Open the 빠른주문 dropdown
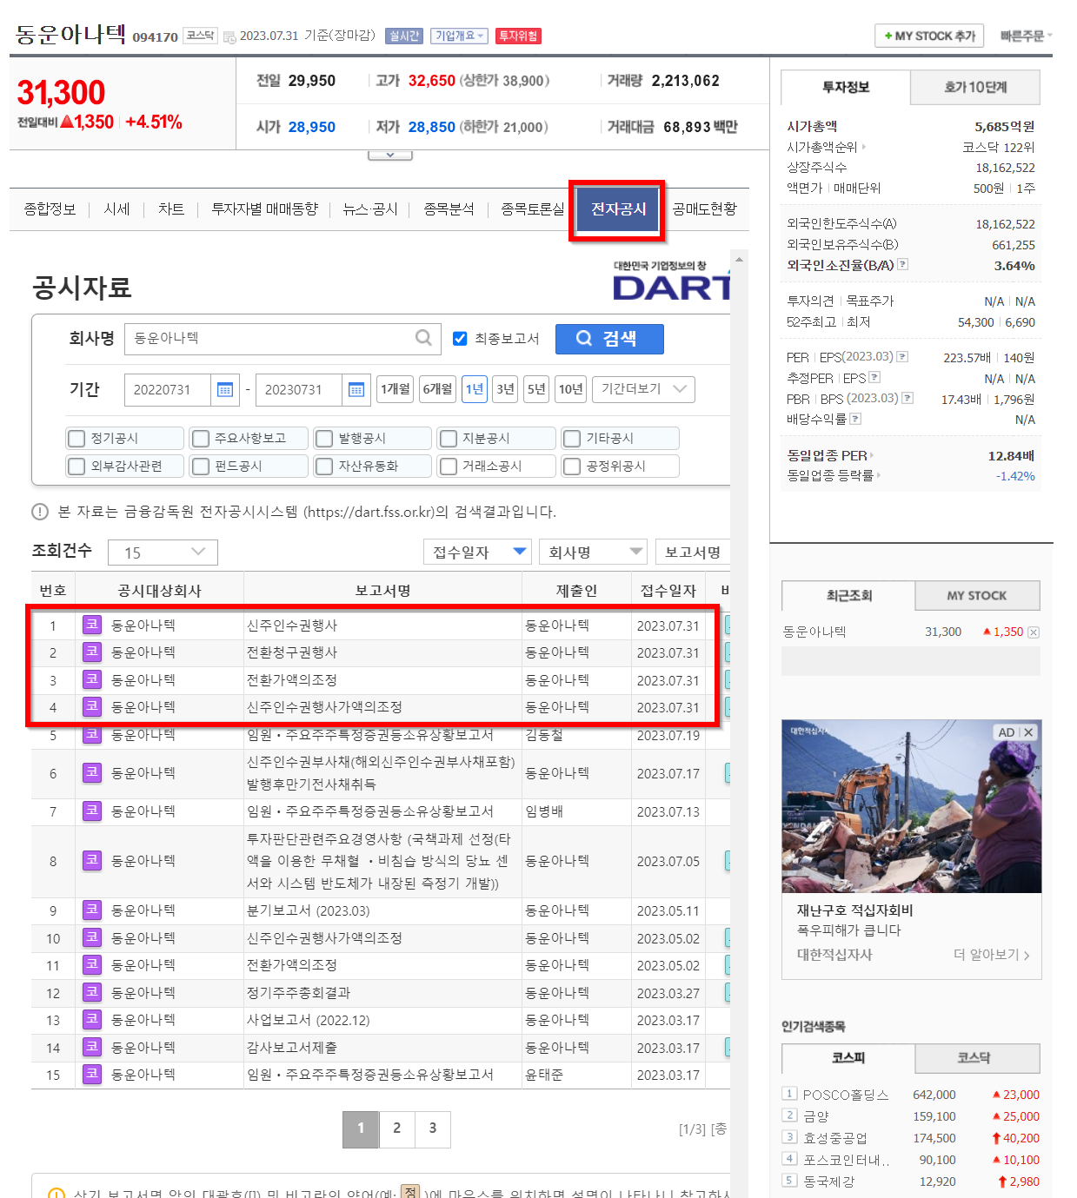The image size is (1077, 1198). point(1026,36)
